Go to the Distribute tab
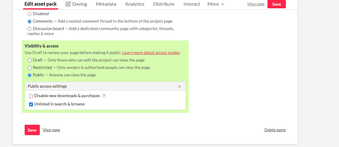The height and width of the screenshot is (147, 339). 164,4
